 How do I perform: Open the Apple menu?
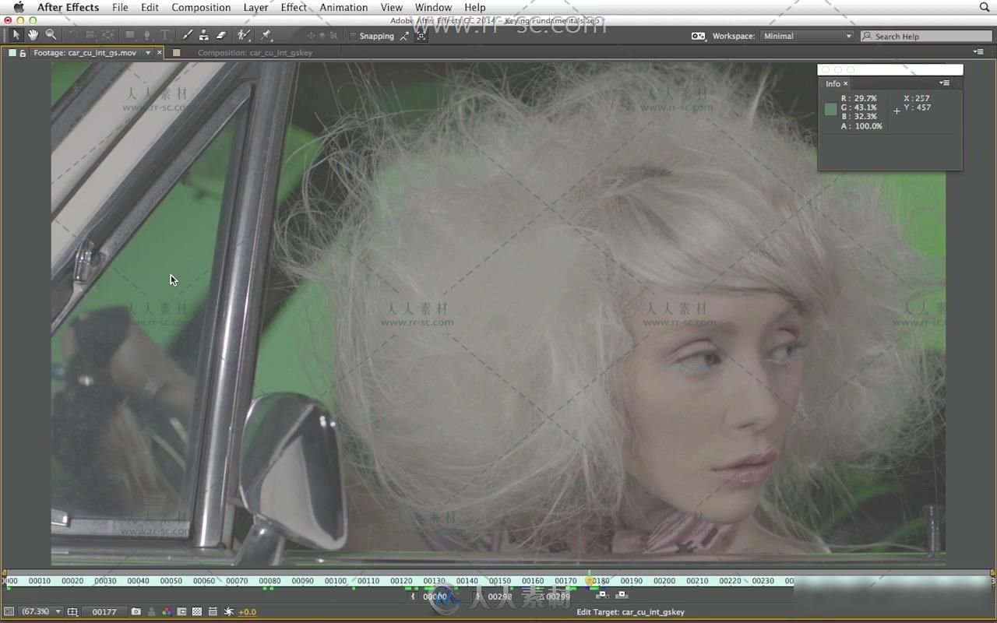pos(19,7)
